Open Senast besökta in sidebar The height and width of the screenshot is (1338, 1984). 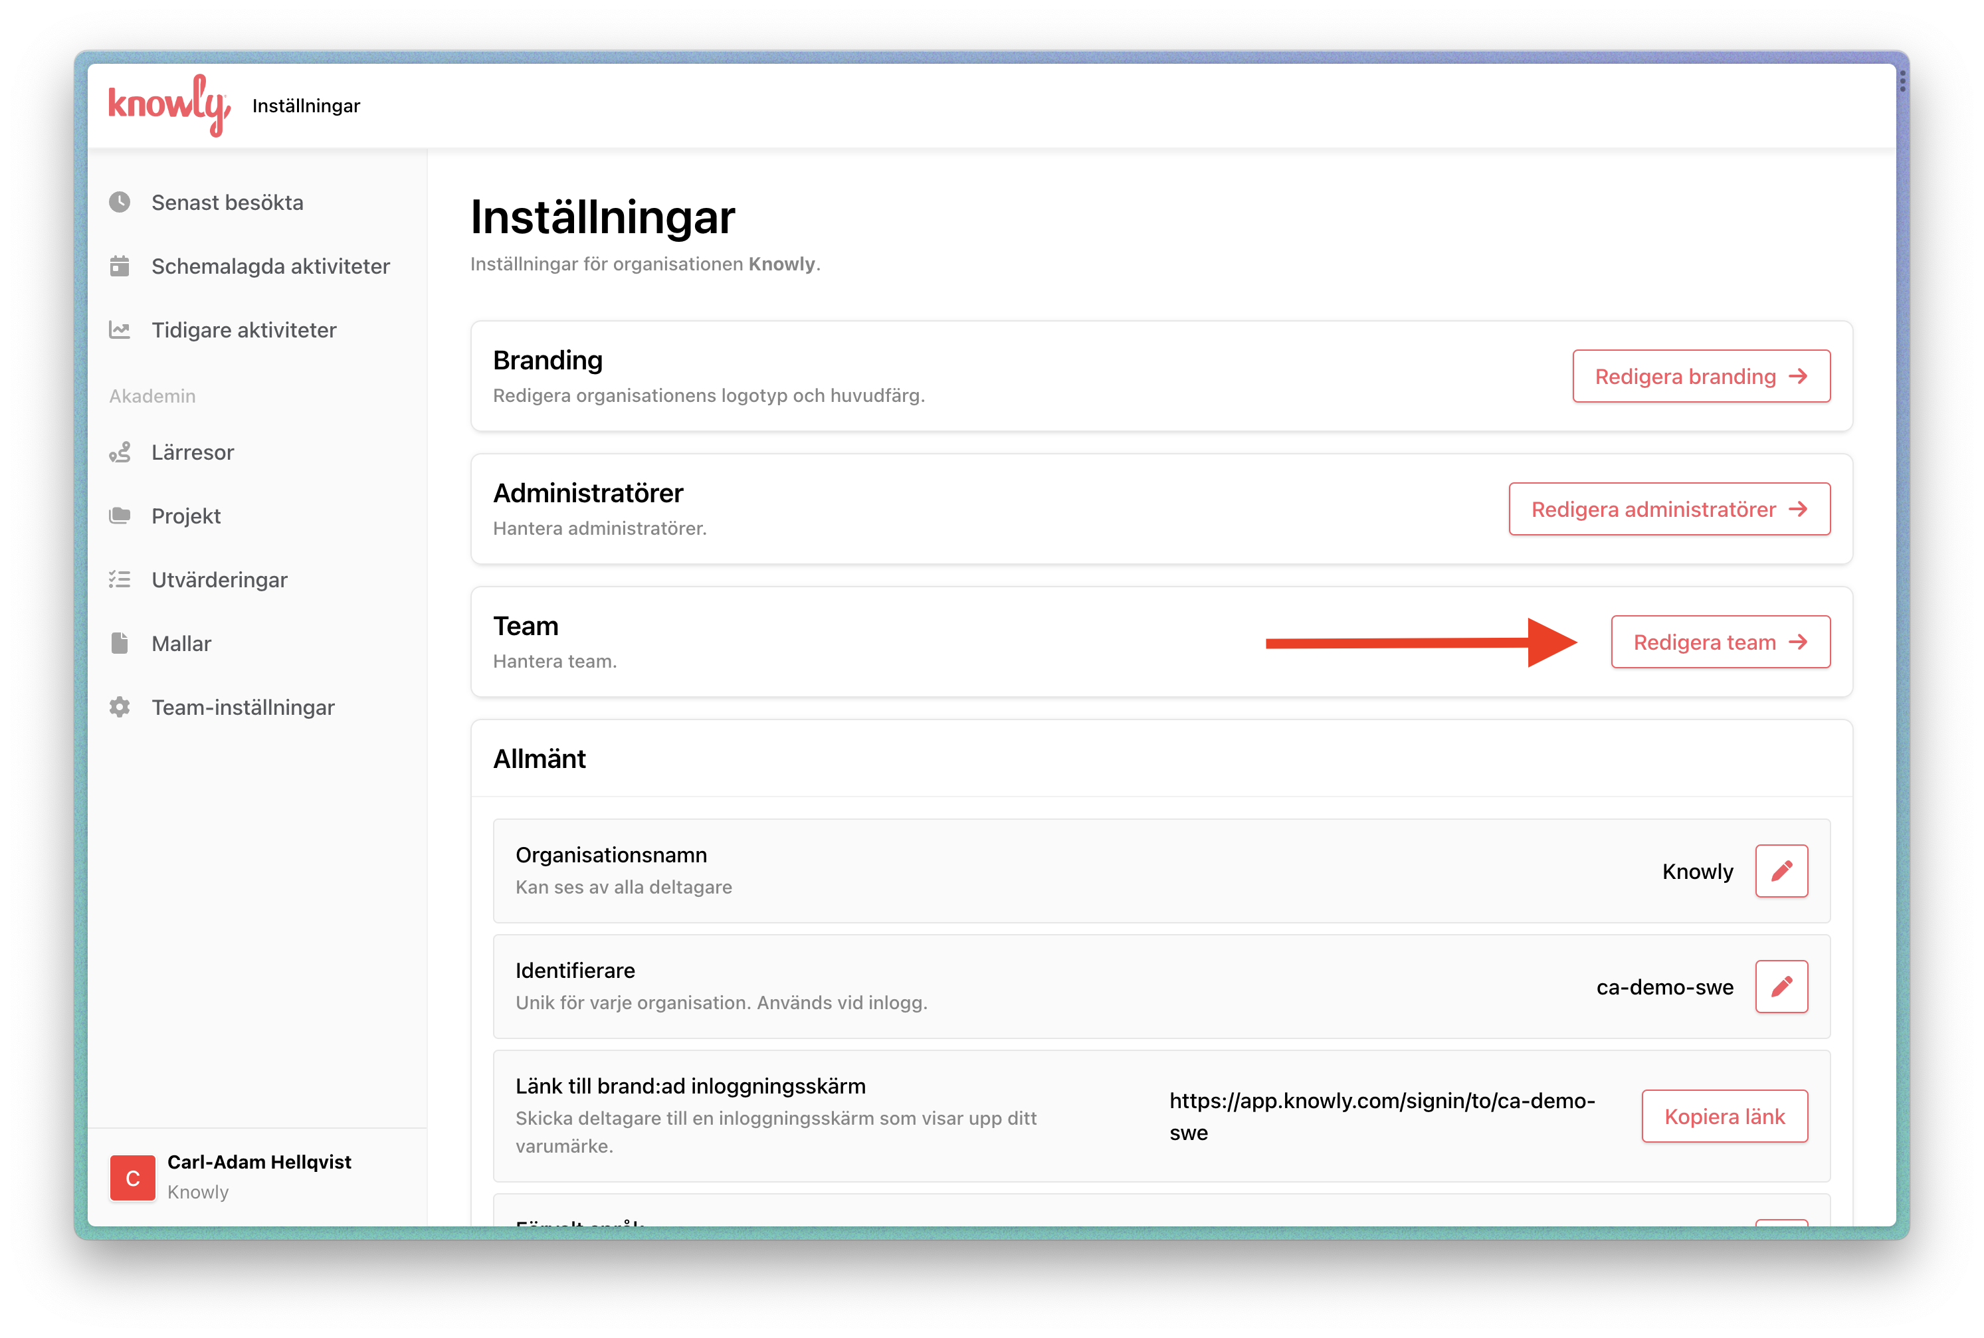click(227, 202)
